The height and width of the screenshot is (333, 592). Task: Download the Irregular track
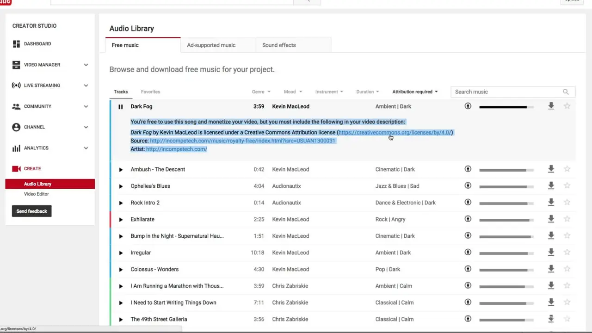coord(551,253)
